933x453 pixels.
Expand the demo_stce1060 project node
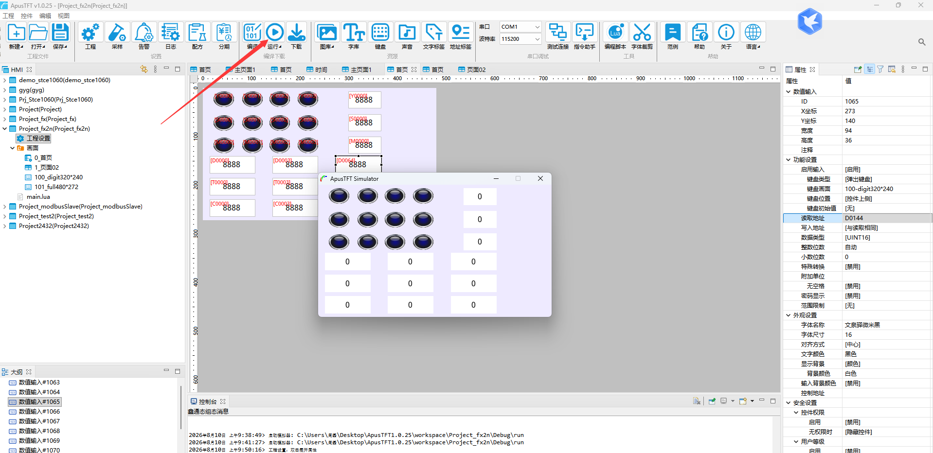[x=5, y=80]
